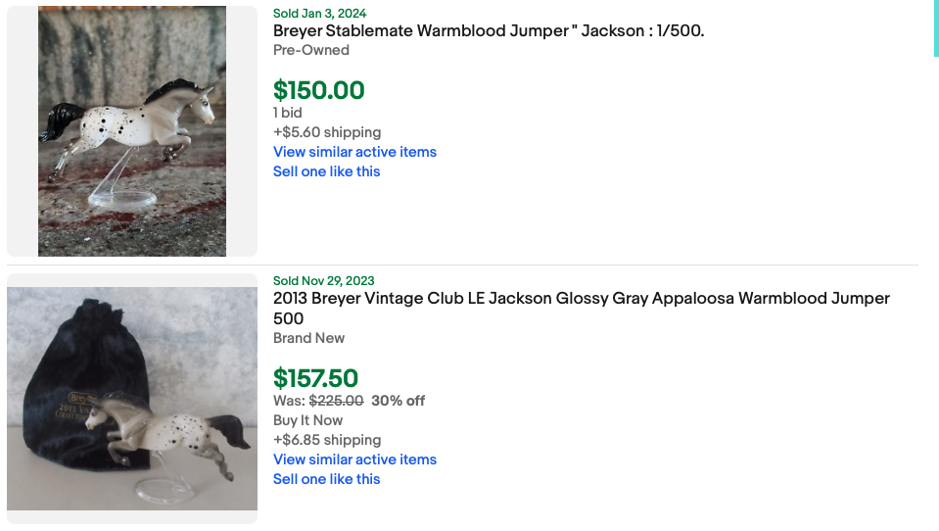Click the teal scrollbar thumb at the page edge
The image size is (939, 531).
(x=935, y=28)
